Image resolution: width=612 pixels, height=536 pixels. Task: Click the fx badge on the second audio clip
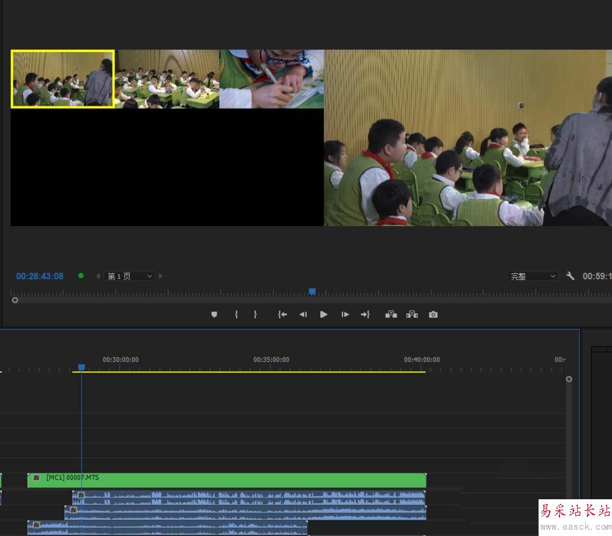click(73, 510)
